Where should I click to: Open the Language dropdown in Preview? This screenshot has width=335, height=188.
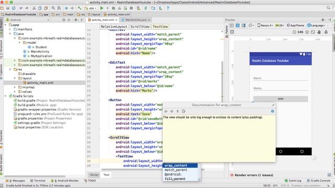click(x=316, y=26)
